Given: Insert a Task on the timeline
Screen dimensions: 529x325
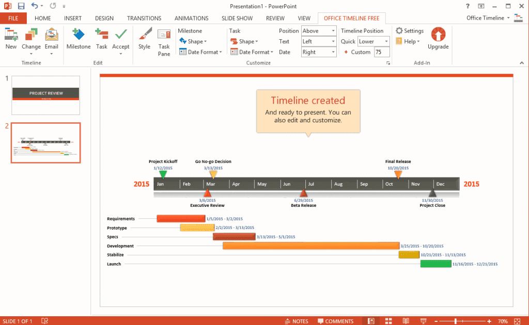Looking at the screenshot, I should click(101, 39).
